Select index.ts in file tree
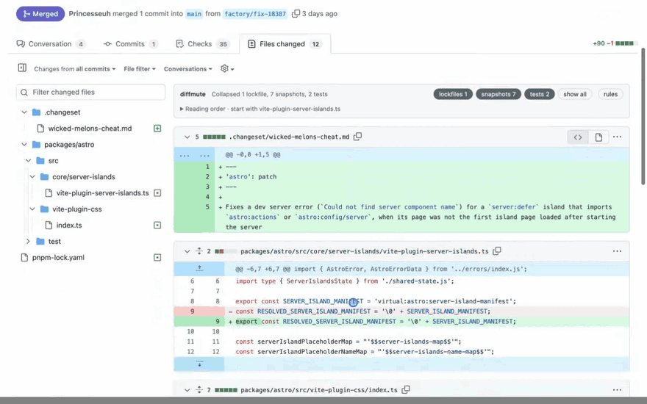The width and height of the screenshot is (647, 404). click(x=69, y=225)
